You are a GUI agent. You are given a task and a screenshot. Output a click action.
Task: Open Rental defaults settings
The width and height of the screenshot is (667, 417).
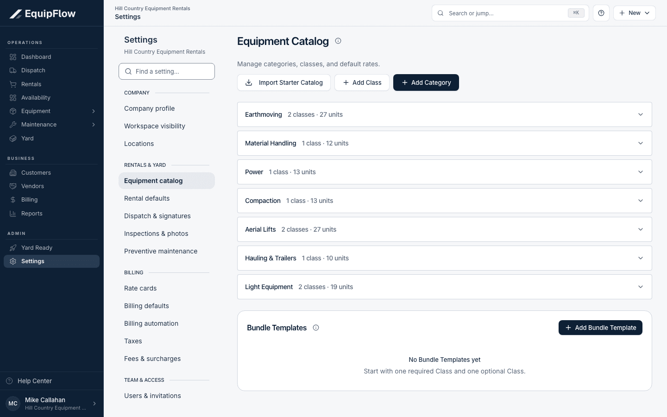point(167,198)
